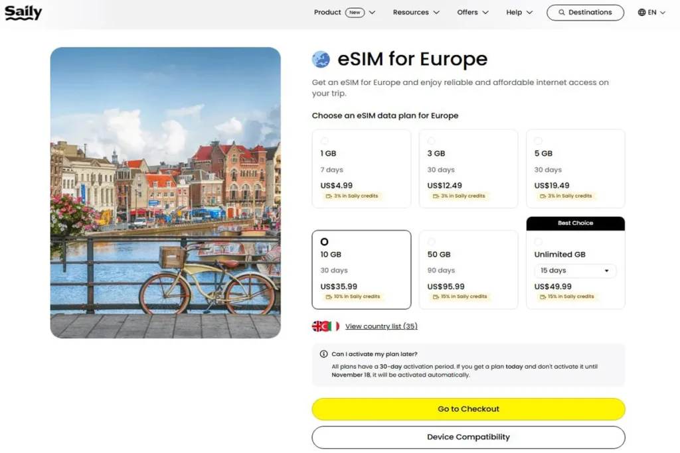
Task: Select the 1 GB plan radio button
Action: (x=325, y=140)
